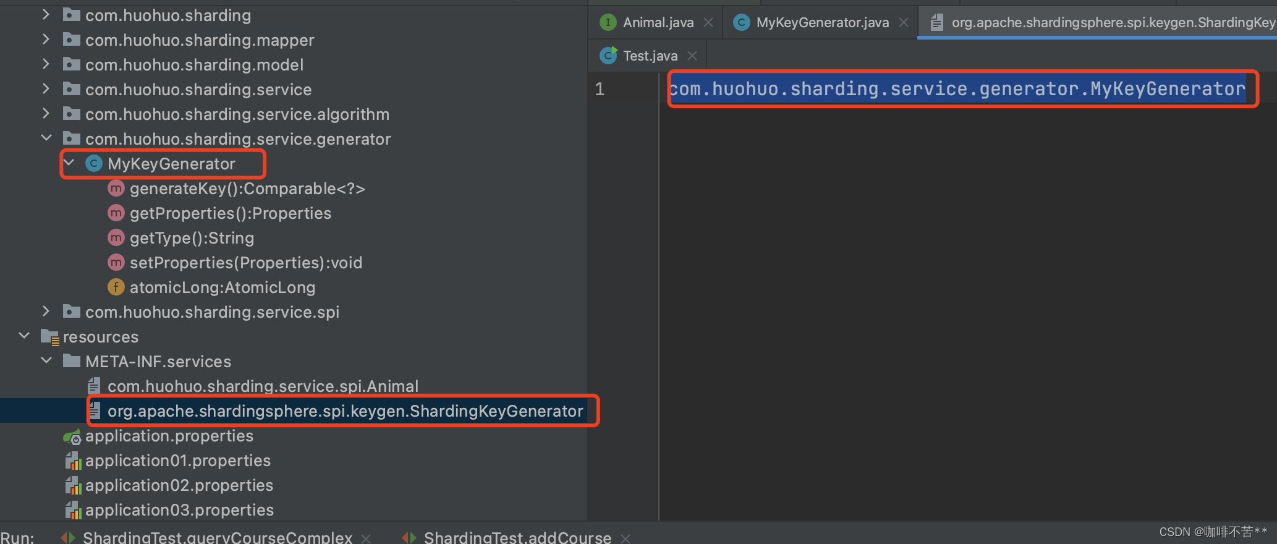Click the atomicLong field icon
Image resolution: width=1277 pixels, height=544 pixels.
point(116,287)
